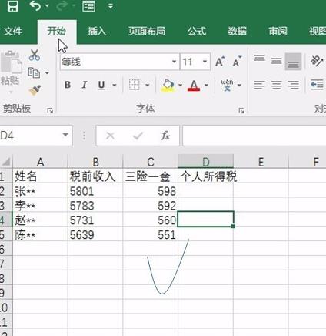Click the Insert Function fx icon
The height and width of the screenshot is (336, 326).
(165, 136)
